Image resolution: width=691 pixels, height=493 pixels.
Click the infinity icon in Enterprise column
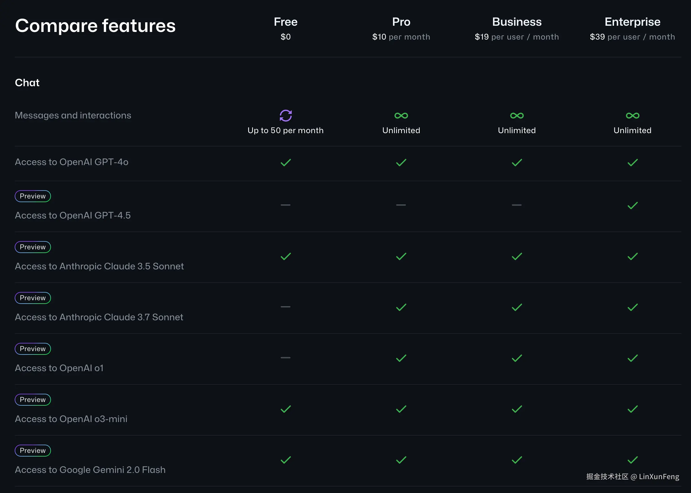point(632,115)
